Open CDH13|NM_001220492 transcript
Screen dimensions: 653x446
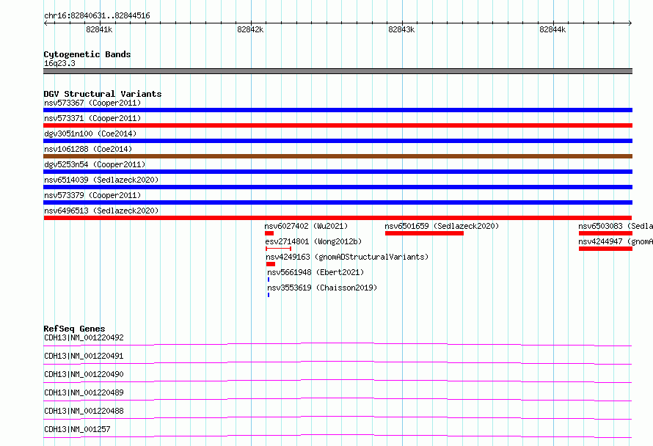(84, 337)
